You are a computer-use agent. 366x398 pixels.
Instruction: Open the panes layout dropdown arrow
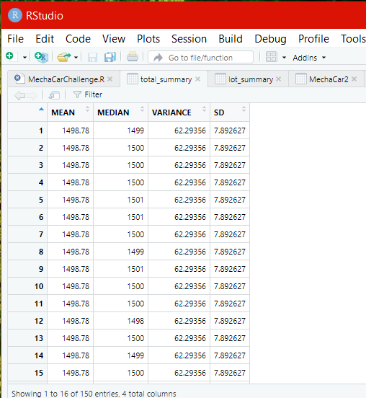pyautogui.click(x=284, y=58)
